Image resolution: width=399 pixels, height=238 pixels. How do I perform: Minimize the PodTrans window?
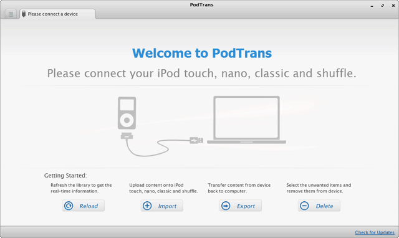[372, 6]
